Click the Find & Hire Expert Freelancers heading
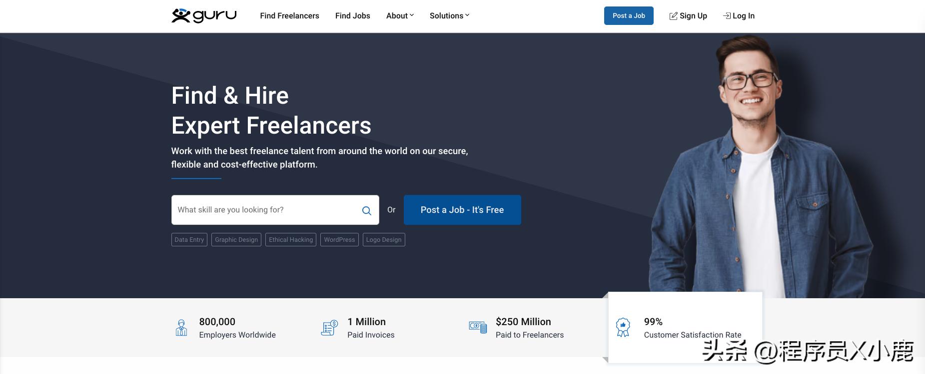Image resolution: width=925 pixels, height=374 pixels. point(271,110)
